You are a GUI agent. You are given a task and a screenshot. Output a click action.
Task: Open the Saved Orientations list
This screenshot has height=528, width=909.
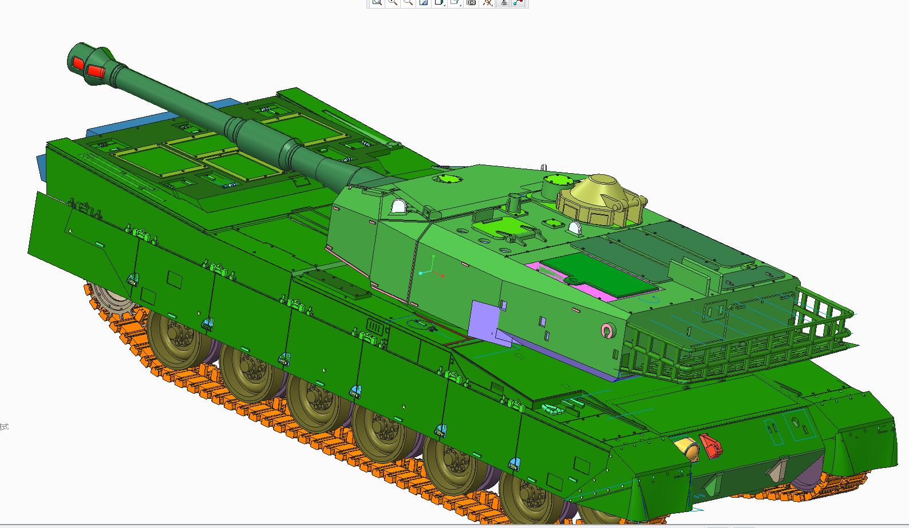(455, 2)
